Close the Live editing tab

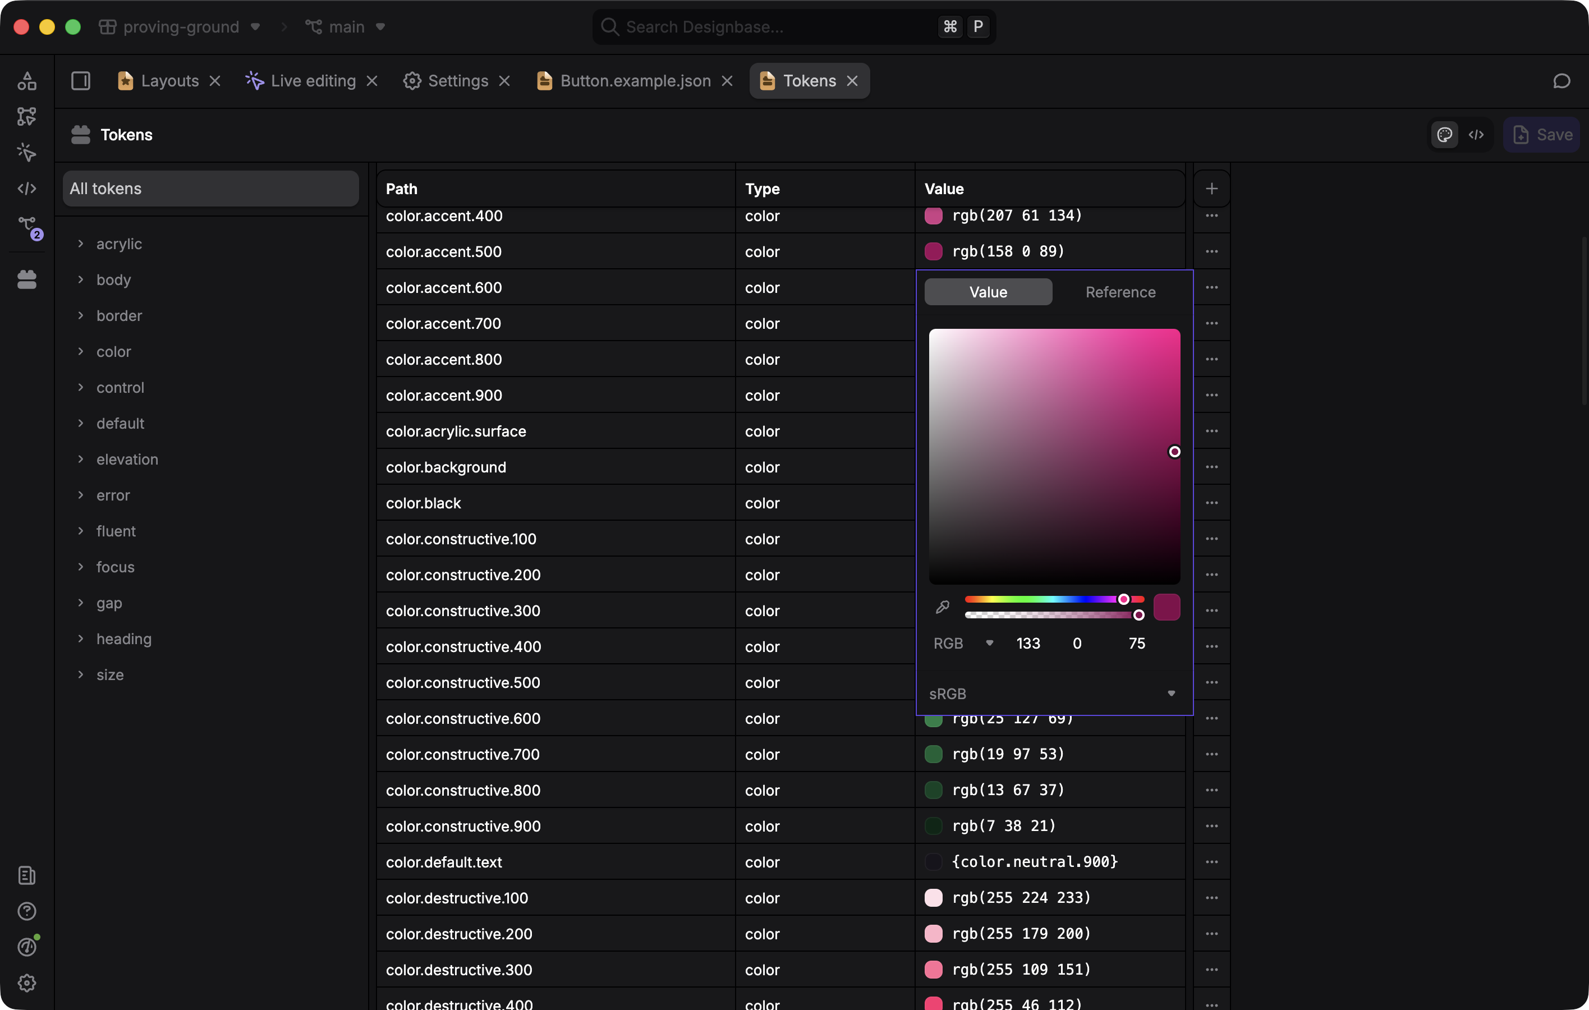click(372, 80)
